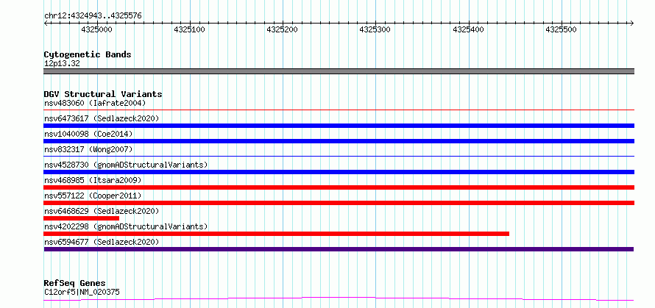Click the left arrowhead of the ruler
Image resolution: width=655 pixels, height=308 pixels.
(46, 23)
